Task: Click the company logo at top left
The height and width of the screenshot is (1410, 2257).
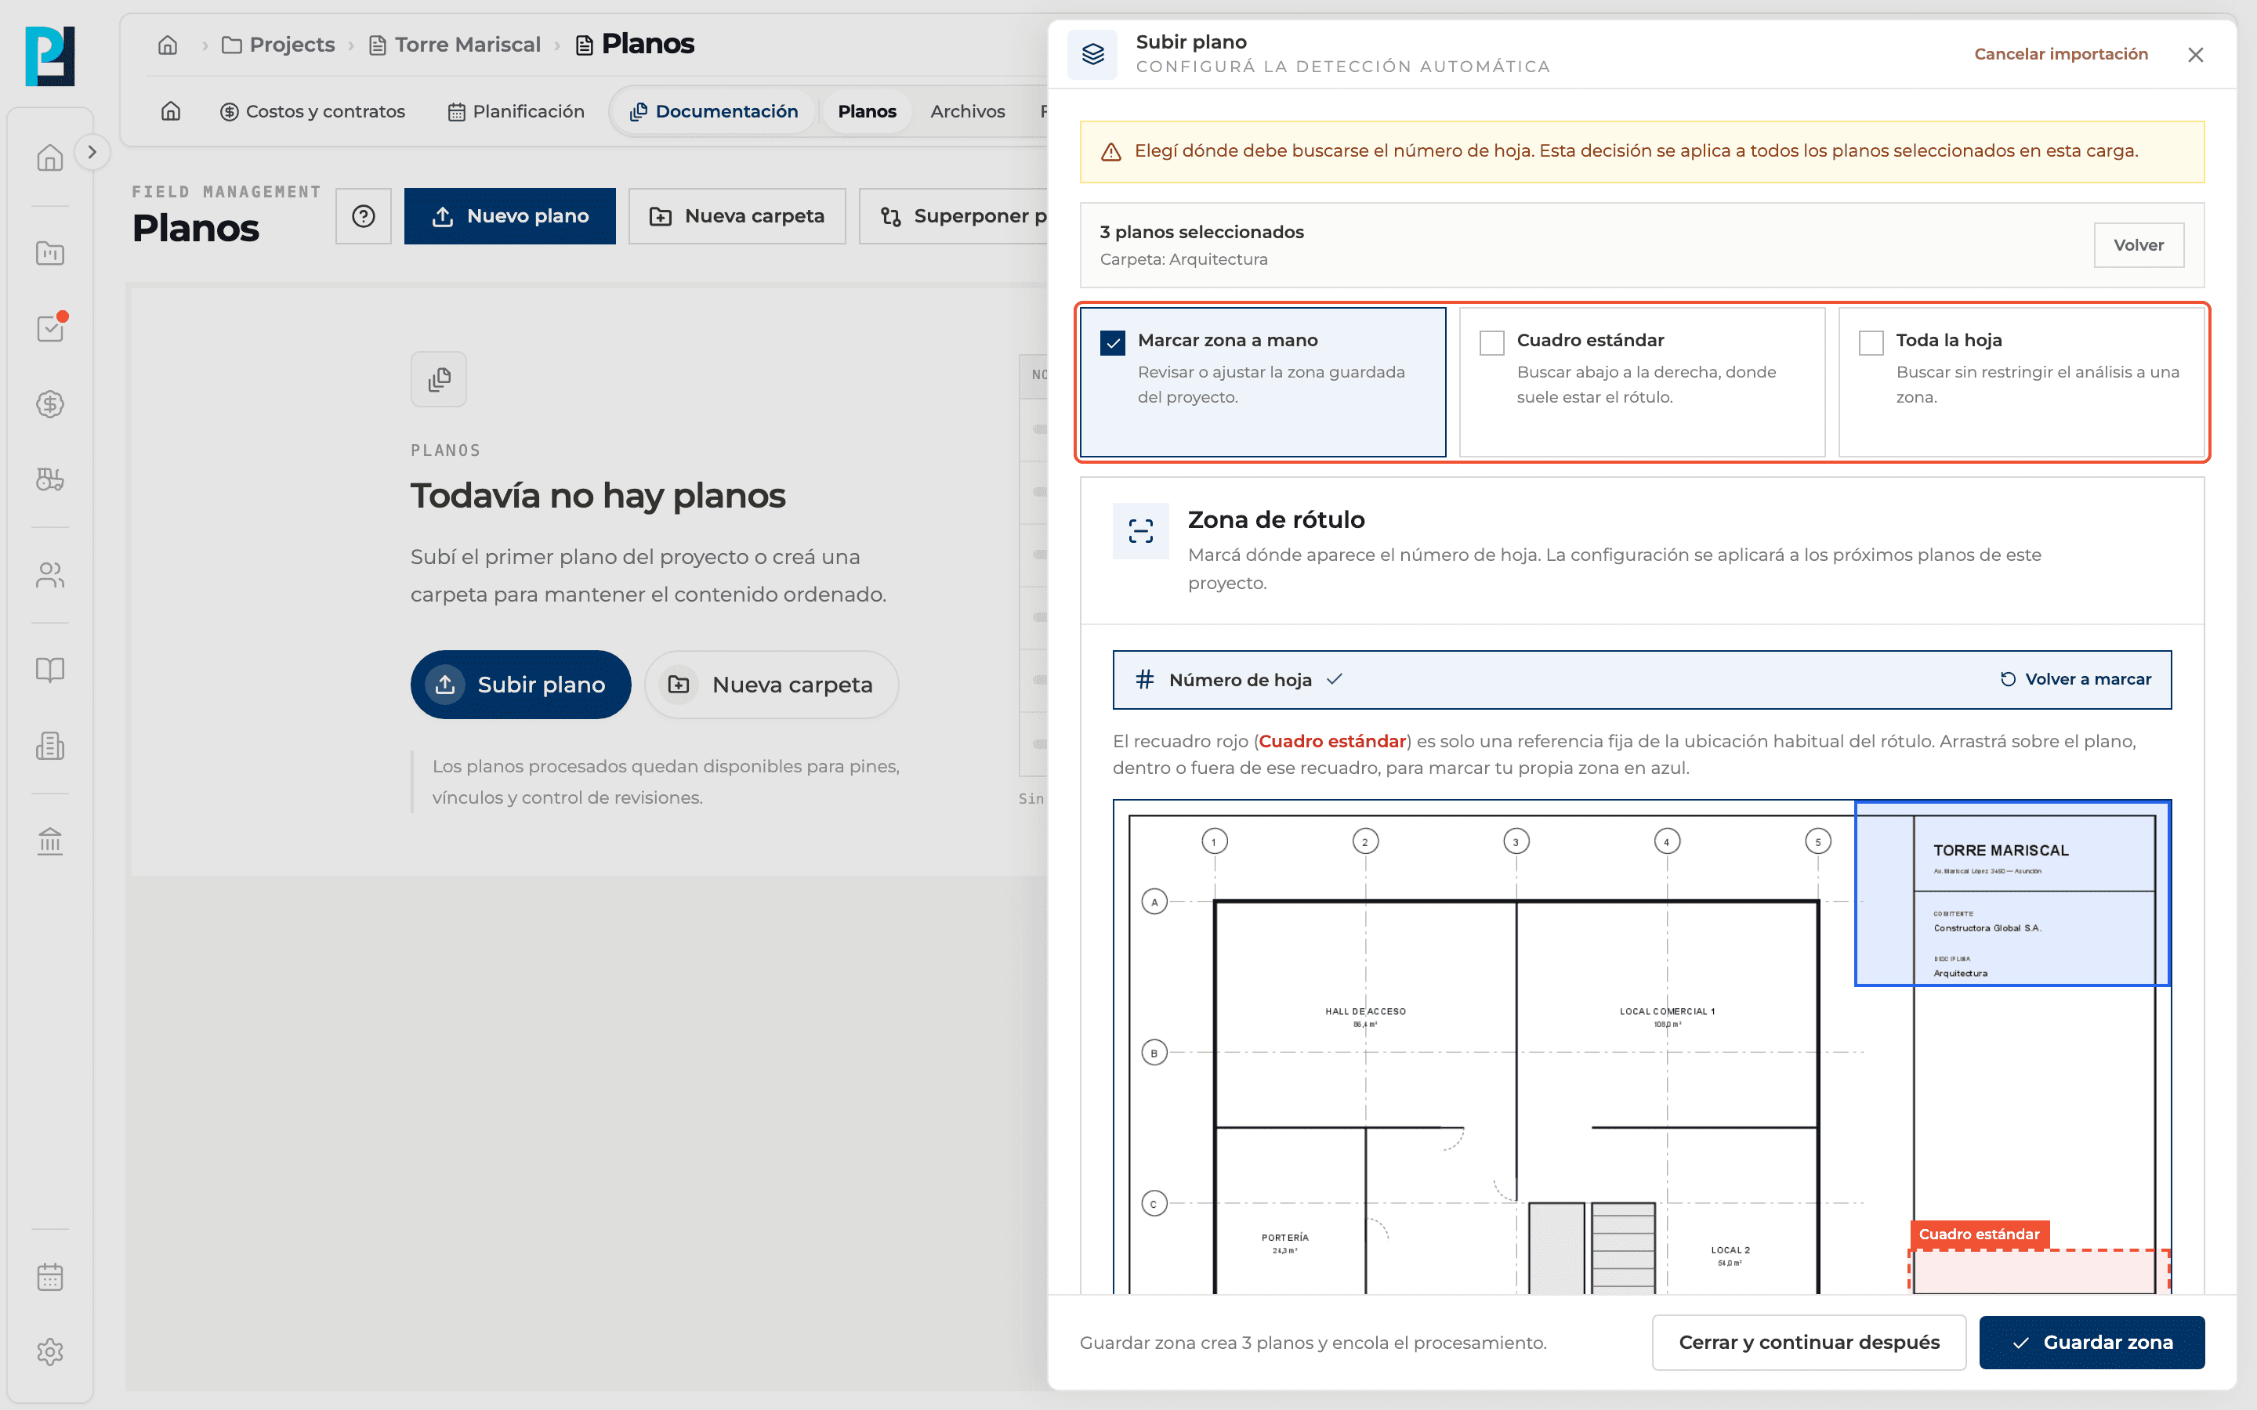Action: pyautogui.click(x=49, y=56)
